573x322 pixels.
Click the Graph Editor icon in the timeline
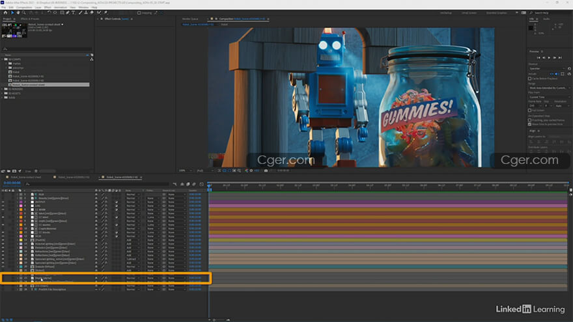coord(201,184)
